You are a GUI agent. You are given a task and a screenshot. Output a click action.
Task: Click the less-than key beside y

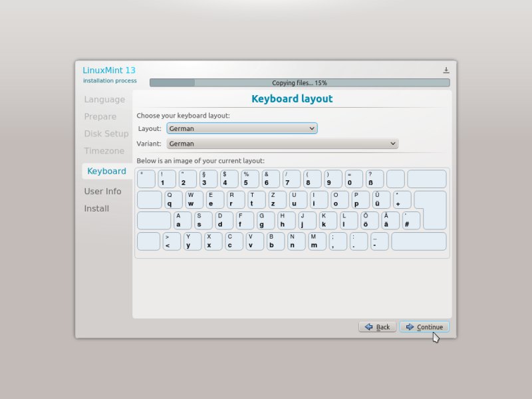172,241
